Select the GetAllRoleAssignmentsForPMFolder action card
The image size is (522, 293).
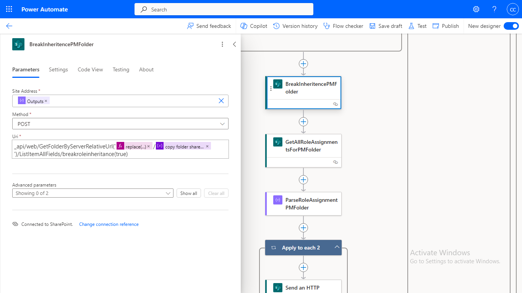pos(303,146)
